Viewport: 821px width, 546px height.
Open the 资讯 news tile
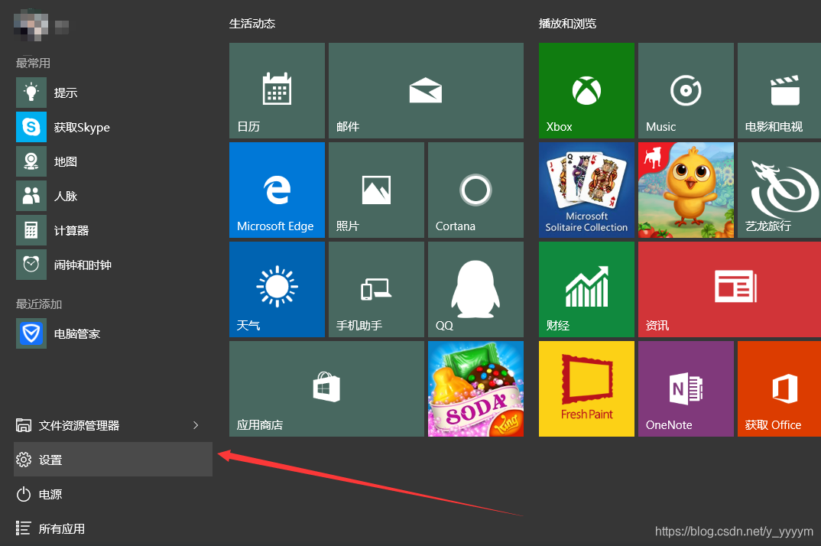[x=729, y=289]
